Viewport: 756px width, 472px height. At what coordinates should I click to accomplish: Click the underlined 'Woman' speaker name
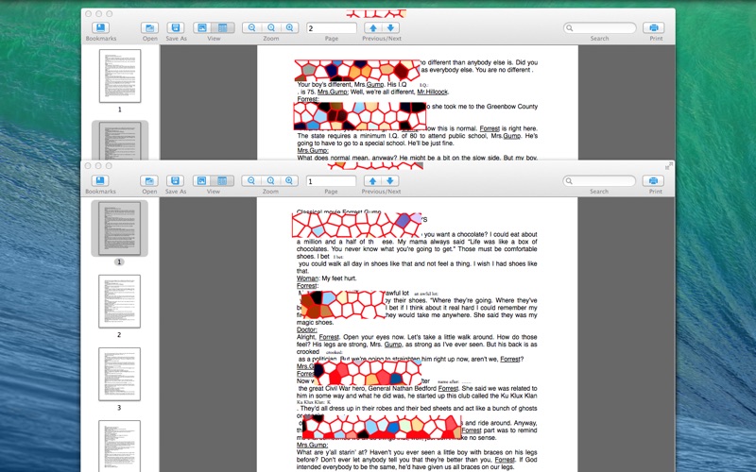tap(308, 278)
